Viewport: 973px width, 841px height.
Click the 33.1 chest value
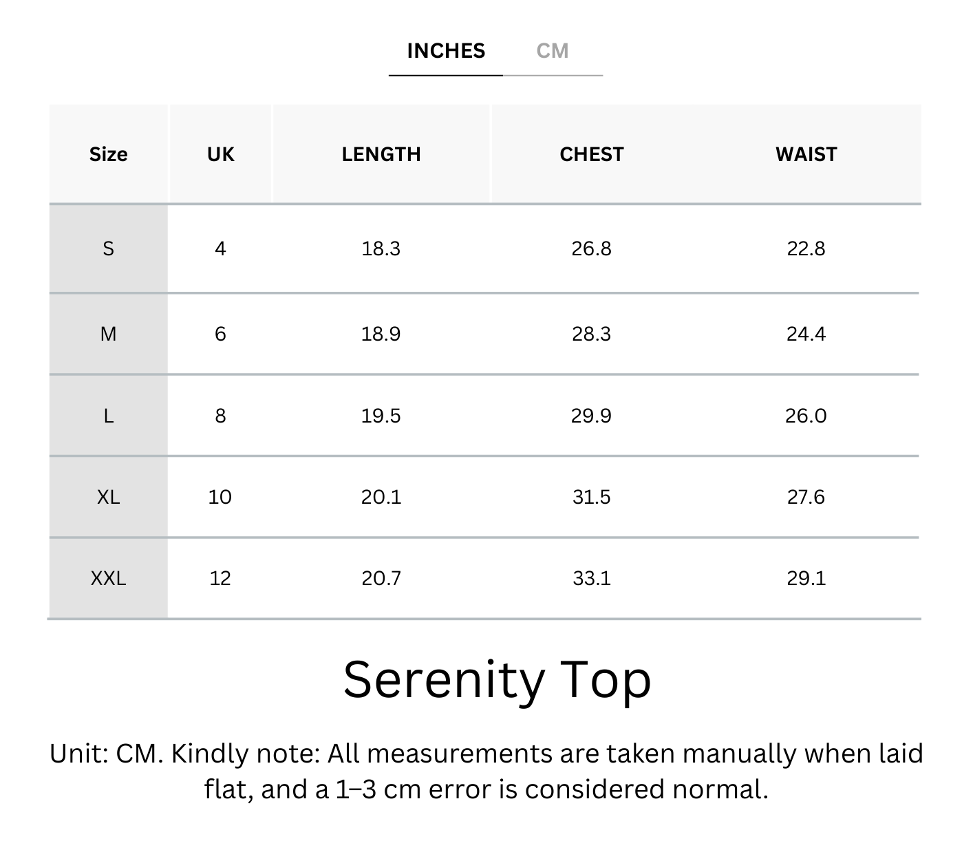(591, 578)
